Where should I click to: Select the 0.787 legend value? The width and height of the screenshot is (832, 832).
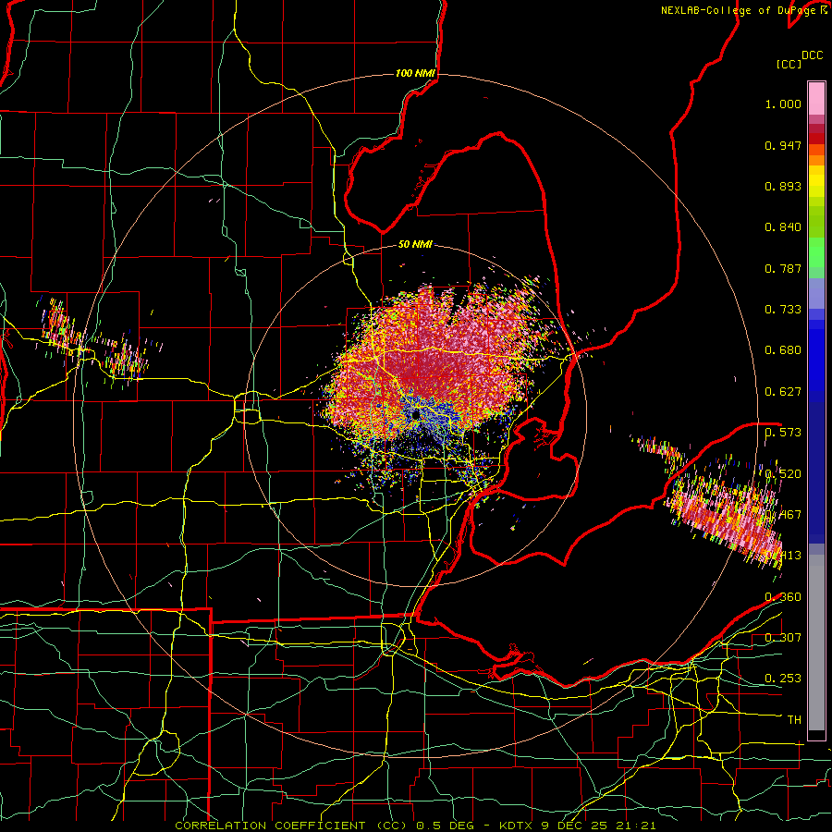(783, 268)
